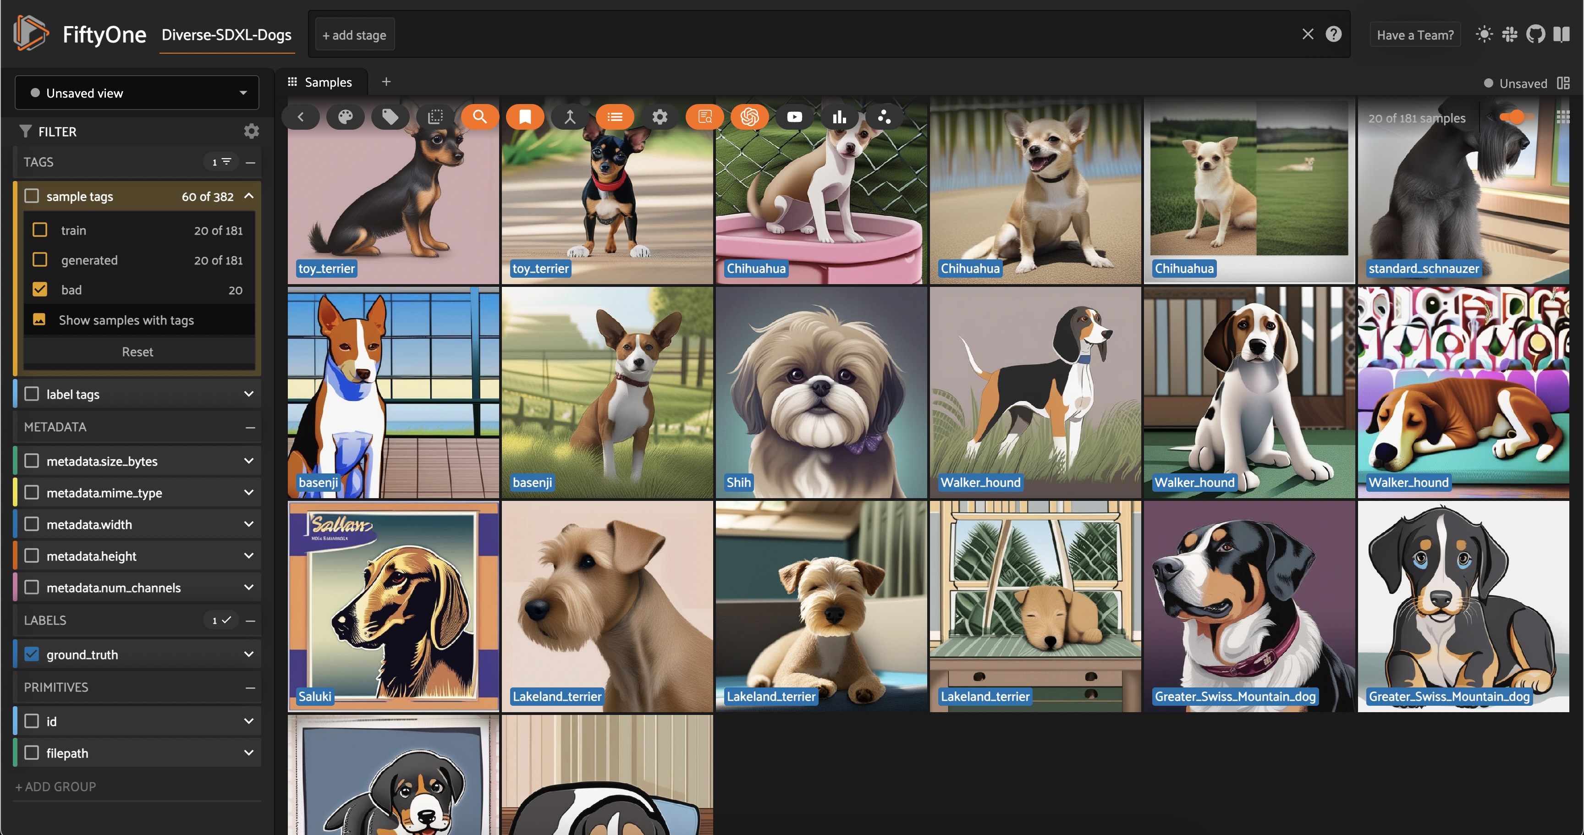Open the embeddings scatter dots icon

coord(884,117)
